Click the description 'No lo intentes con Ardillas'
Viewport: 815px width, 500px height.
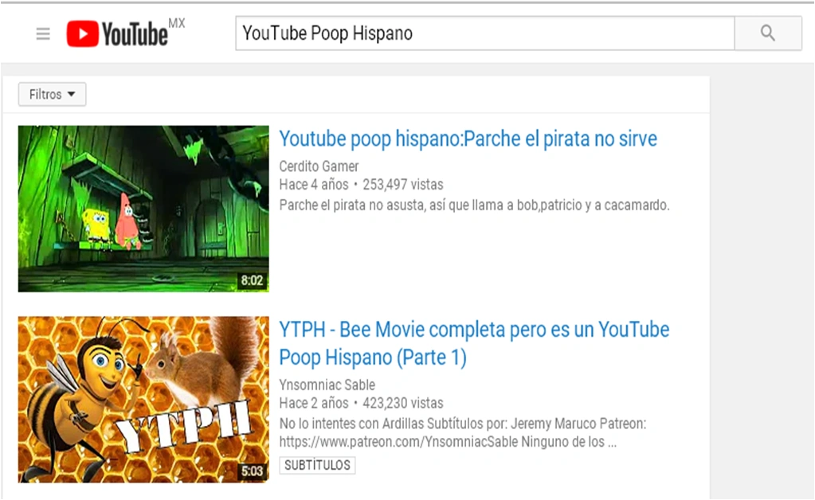pyautogui.click(x=463, y=432)
